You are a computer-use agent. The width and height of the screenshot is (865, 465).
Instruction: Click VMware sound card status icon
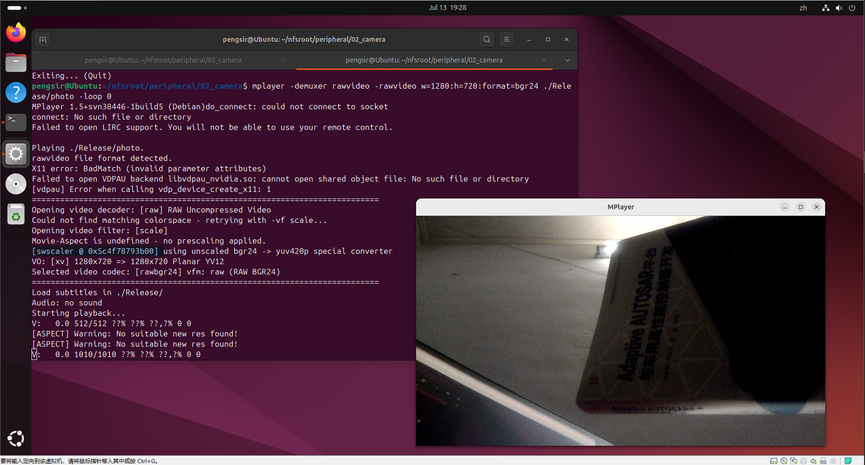[x=813, y=461]
